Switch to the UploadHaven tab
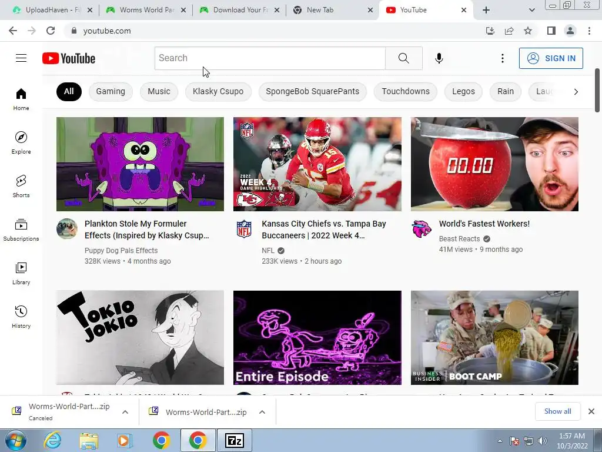 point(53,10)
